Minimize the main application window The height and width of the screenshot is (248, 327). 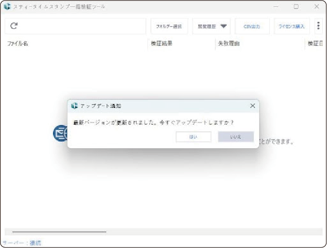point(276,7)
